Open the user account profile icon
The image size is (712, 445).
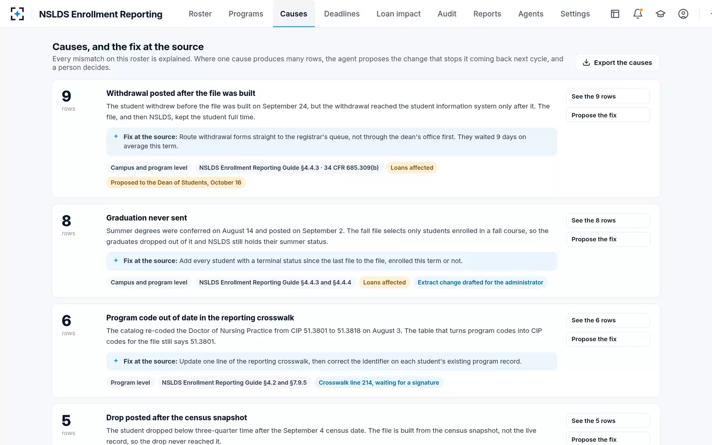pyautogui.click(x=683, y=14)
